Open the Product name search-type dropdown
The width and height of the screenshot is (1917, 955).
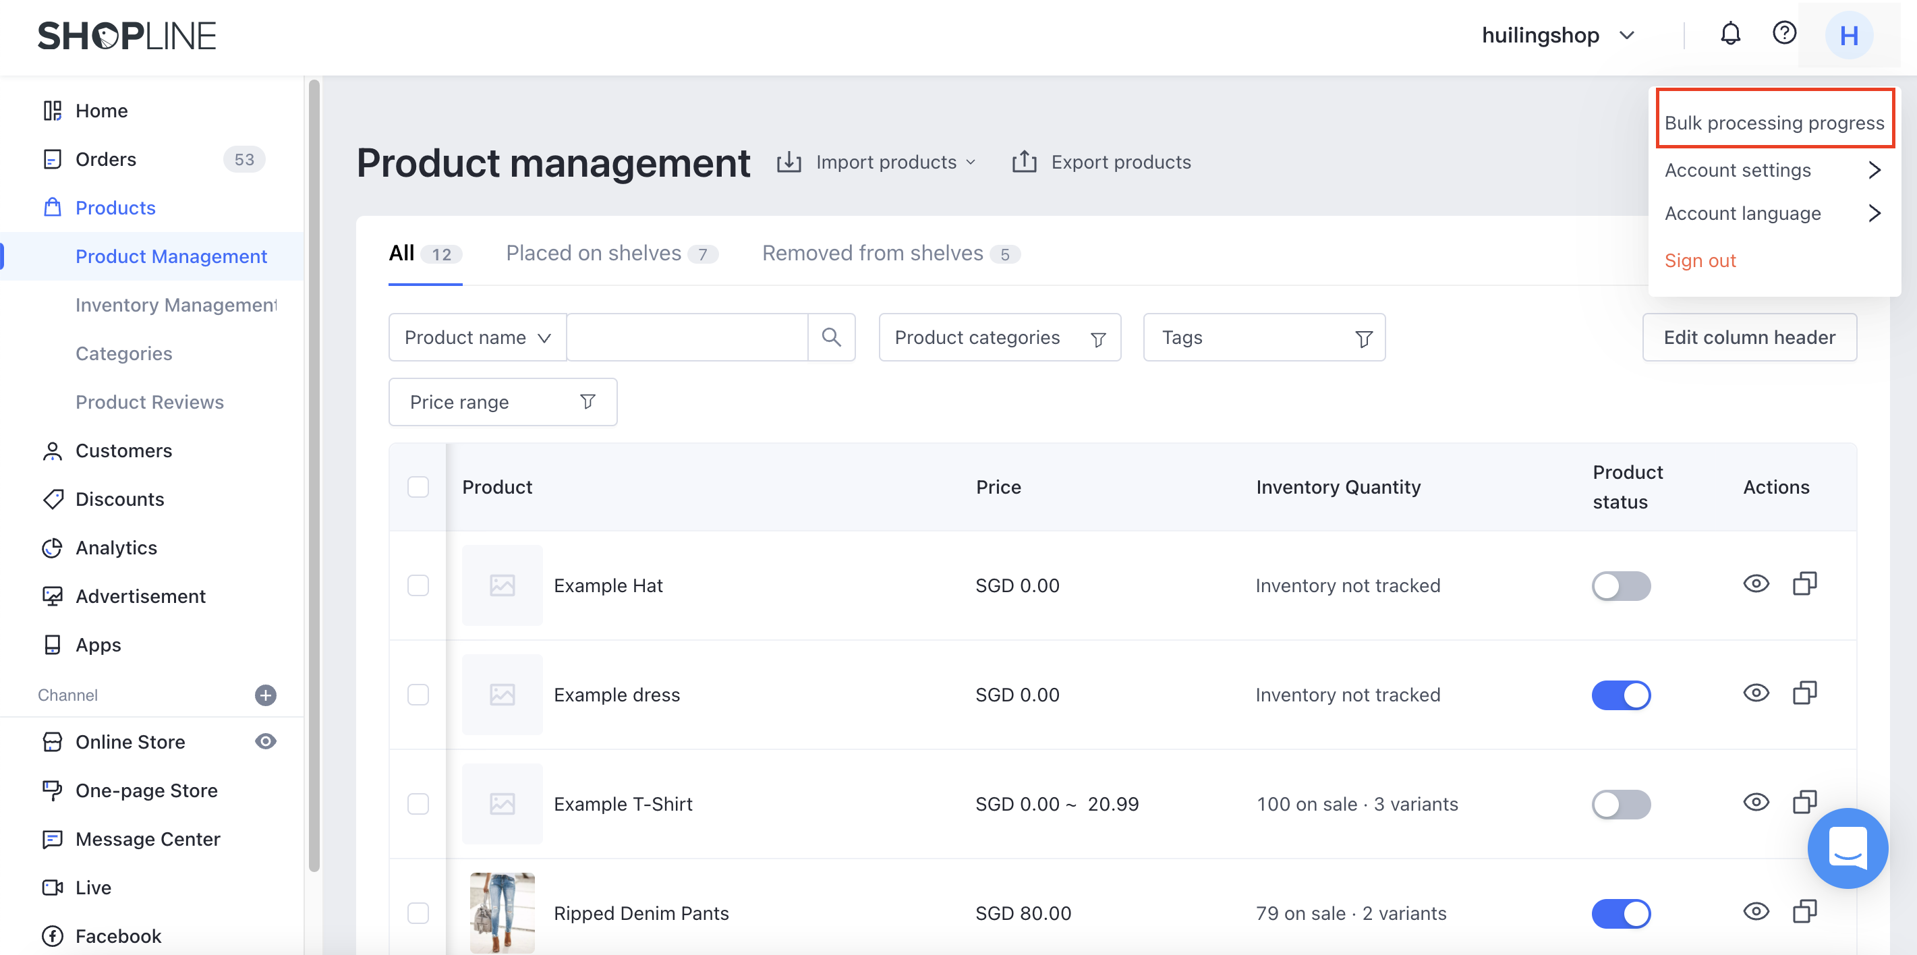point(478,337)
